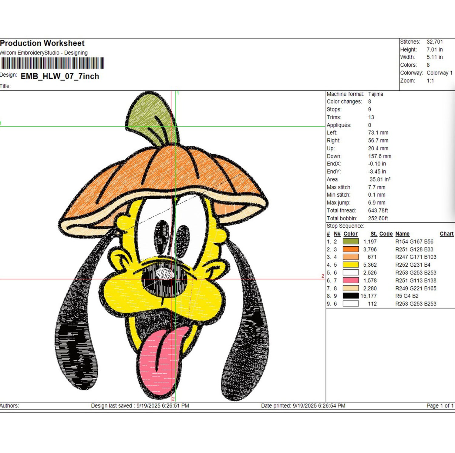The image size is (455, 453).
Task: Select the "Name" column header
Action: 403,234
